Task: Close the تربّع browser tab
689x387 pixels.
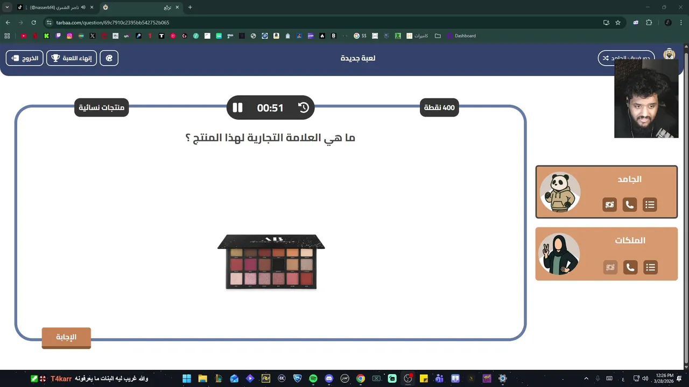Action: [x=177, y=8]
